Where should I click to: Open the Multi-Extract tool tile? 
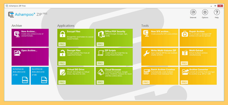198,57
